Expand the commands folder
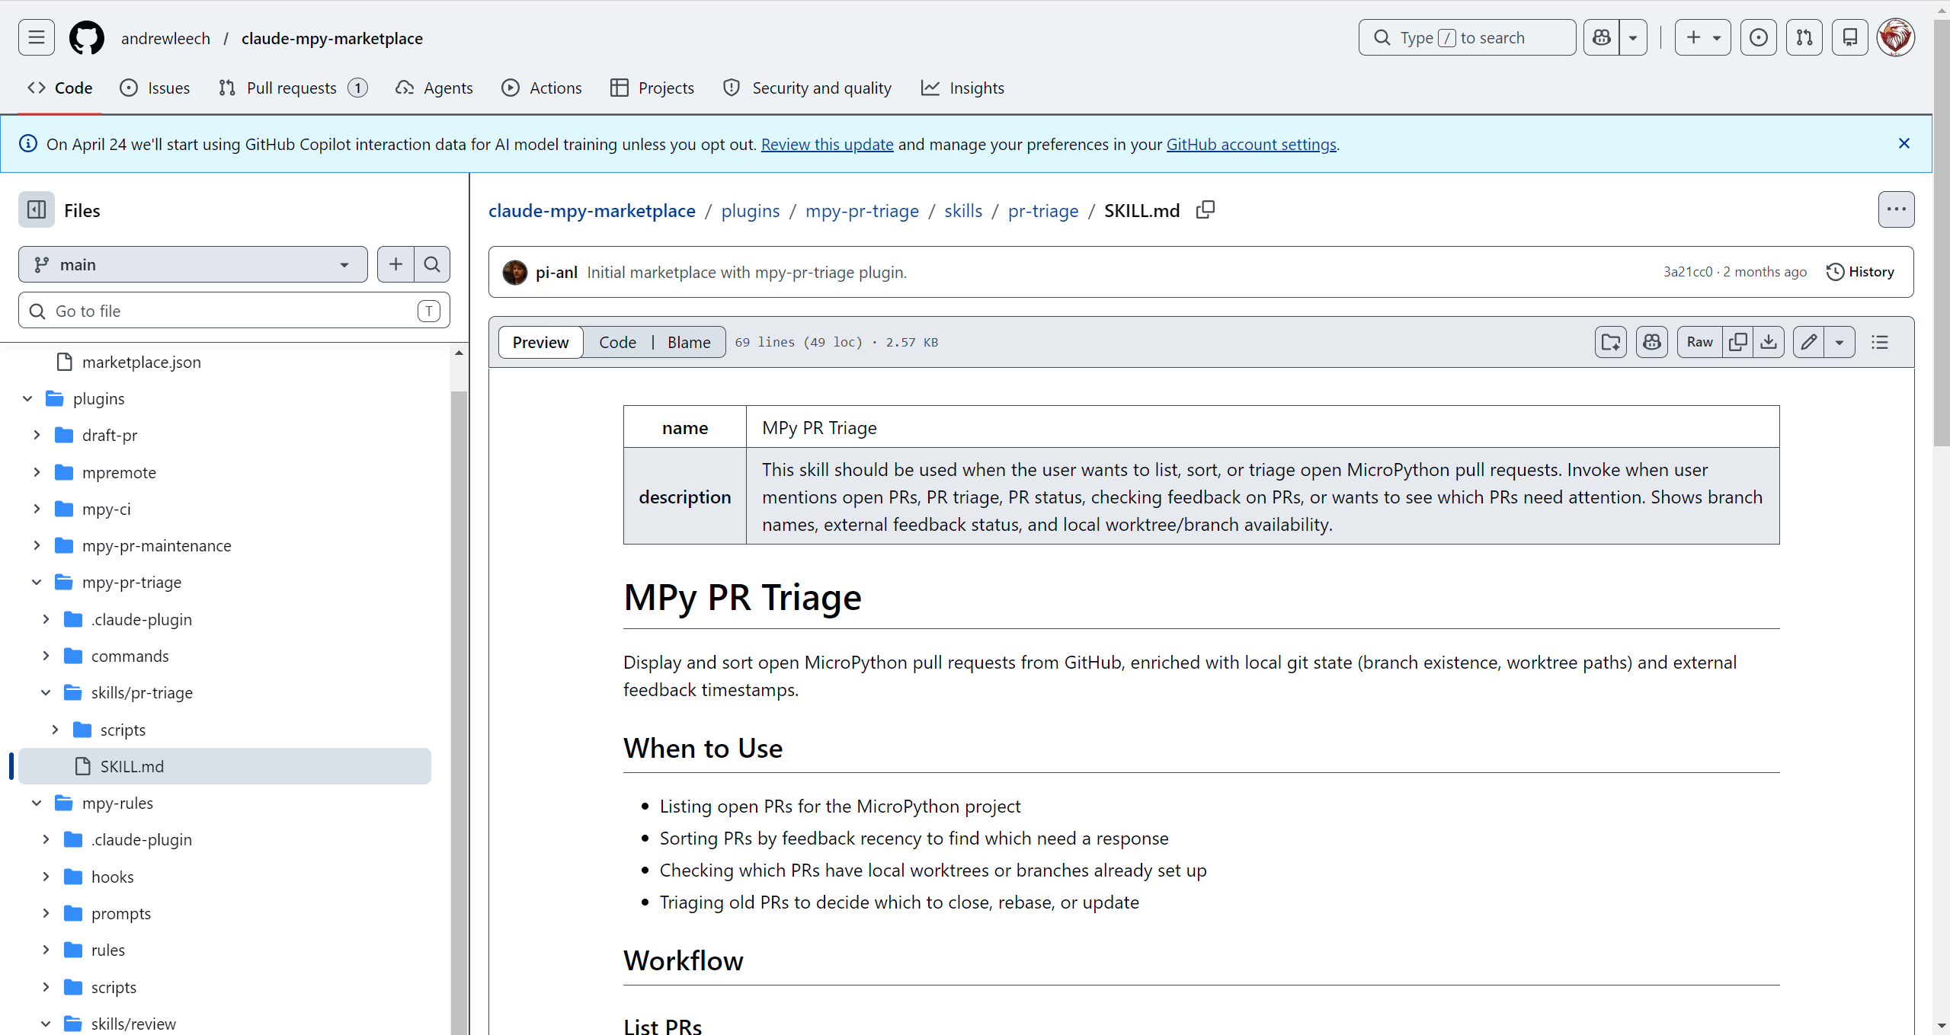Screen dimensions: 1950x1035 pos(46,656)
